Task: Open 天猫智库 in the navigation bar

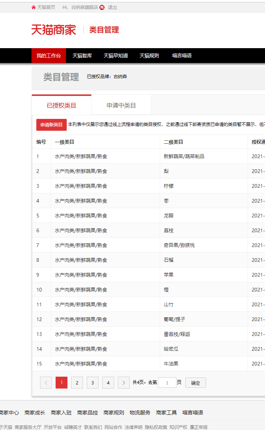Action: [x=82, y=56]
